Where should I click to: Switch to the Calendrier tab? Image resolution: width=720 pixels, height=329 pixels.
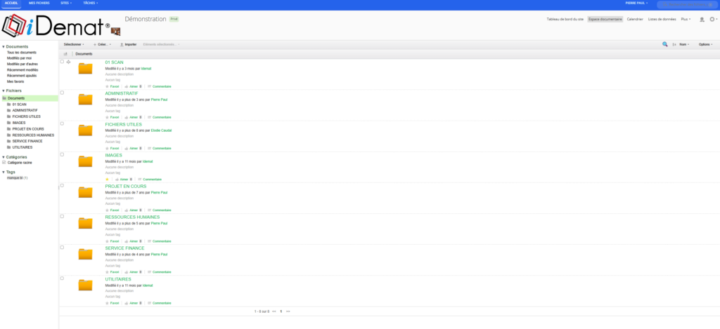pyautogui.click(x=635, y=19)
